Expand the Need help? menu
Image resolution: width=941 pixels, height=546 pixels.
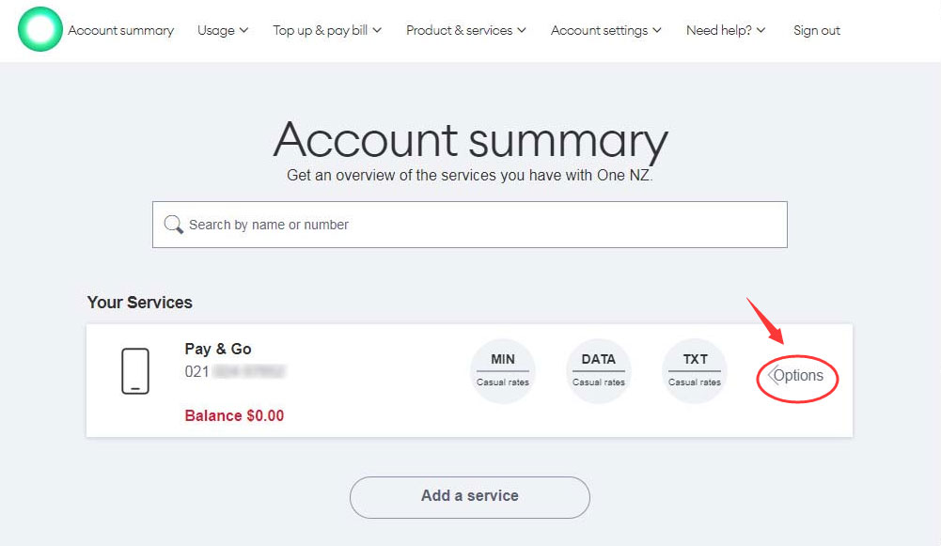tap(726, 30)
